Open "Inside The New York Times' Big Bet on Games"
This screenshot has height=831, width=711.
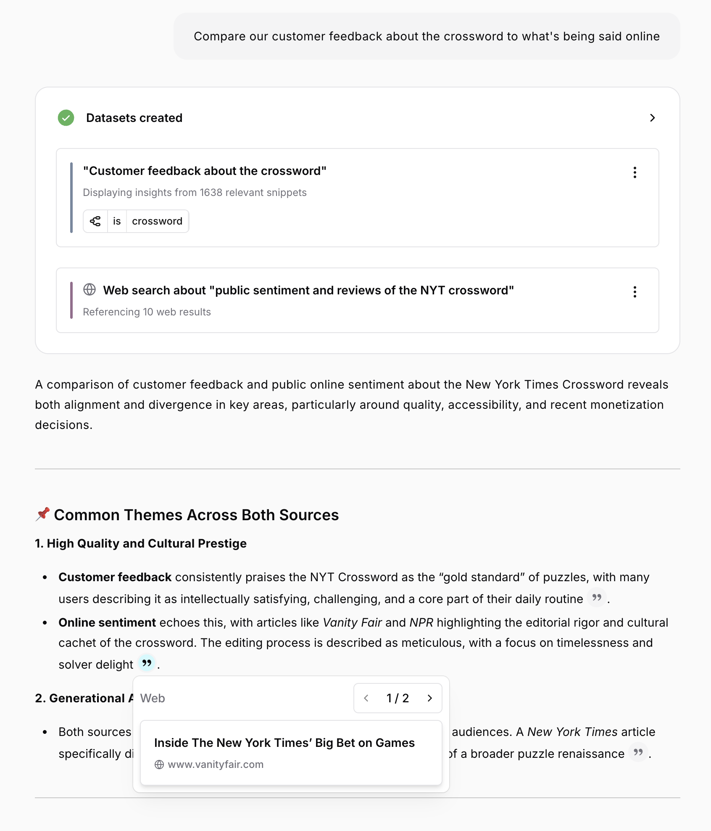284,743
